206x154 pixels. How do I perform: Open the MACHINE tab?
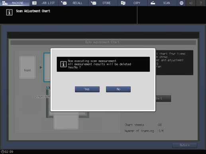[x=15, y=3]
